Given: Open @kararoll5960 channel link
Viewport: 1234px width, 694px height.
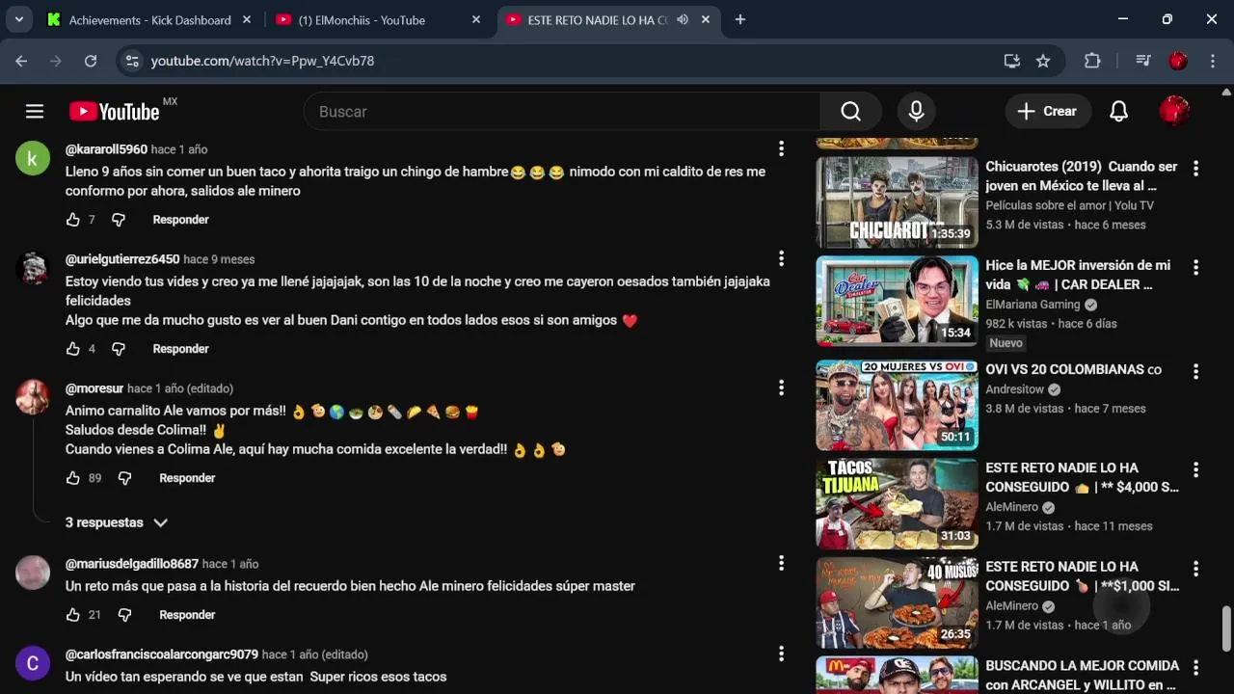Looking at the screenshot, I should pos(106,149).
